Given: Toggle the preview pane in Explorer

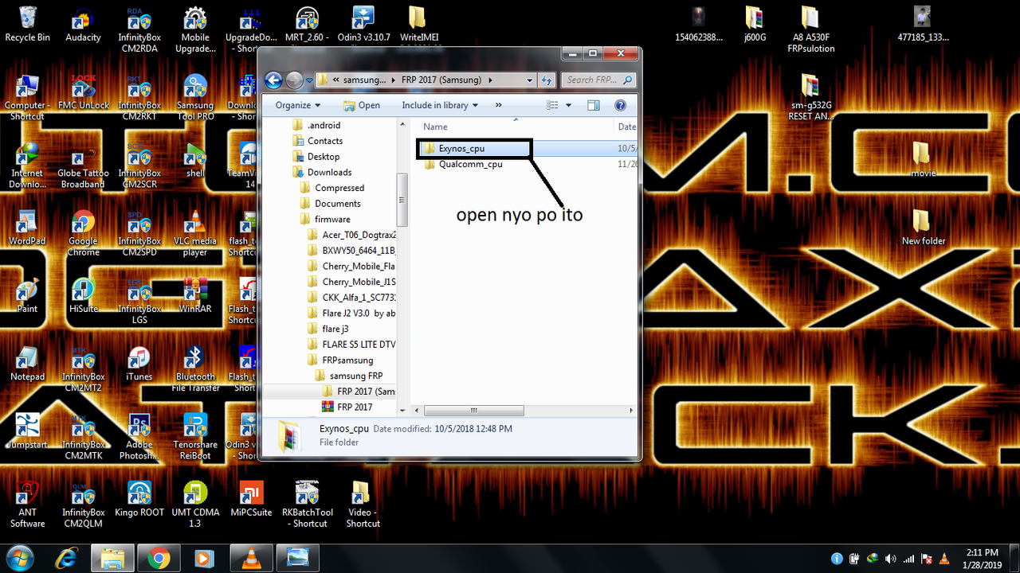Looking at the screenshot, I should click(593, 105).
